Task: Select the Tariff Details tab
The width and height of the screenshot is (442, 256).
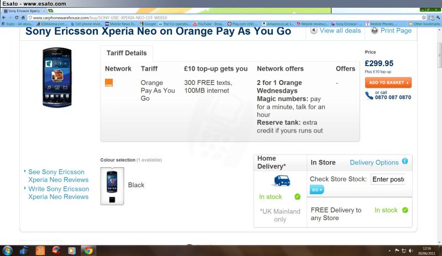Action: pyautogui.click(x=127, y=53)
